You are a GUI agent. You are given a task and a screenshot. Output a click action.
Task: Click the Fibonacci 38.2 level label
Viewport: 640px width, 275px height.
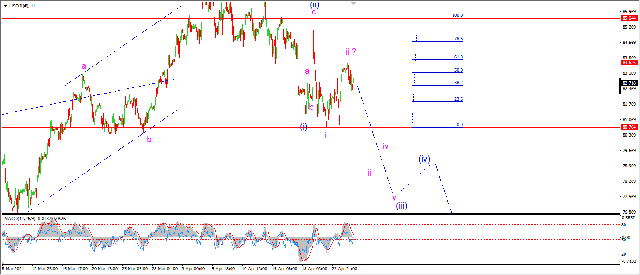[459, 83]
